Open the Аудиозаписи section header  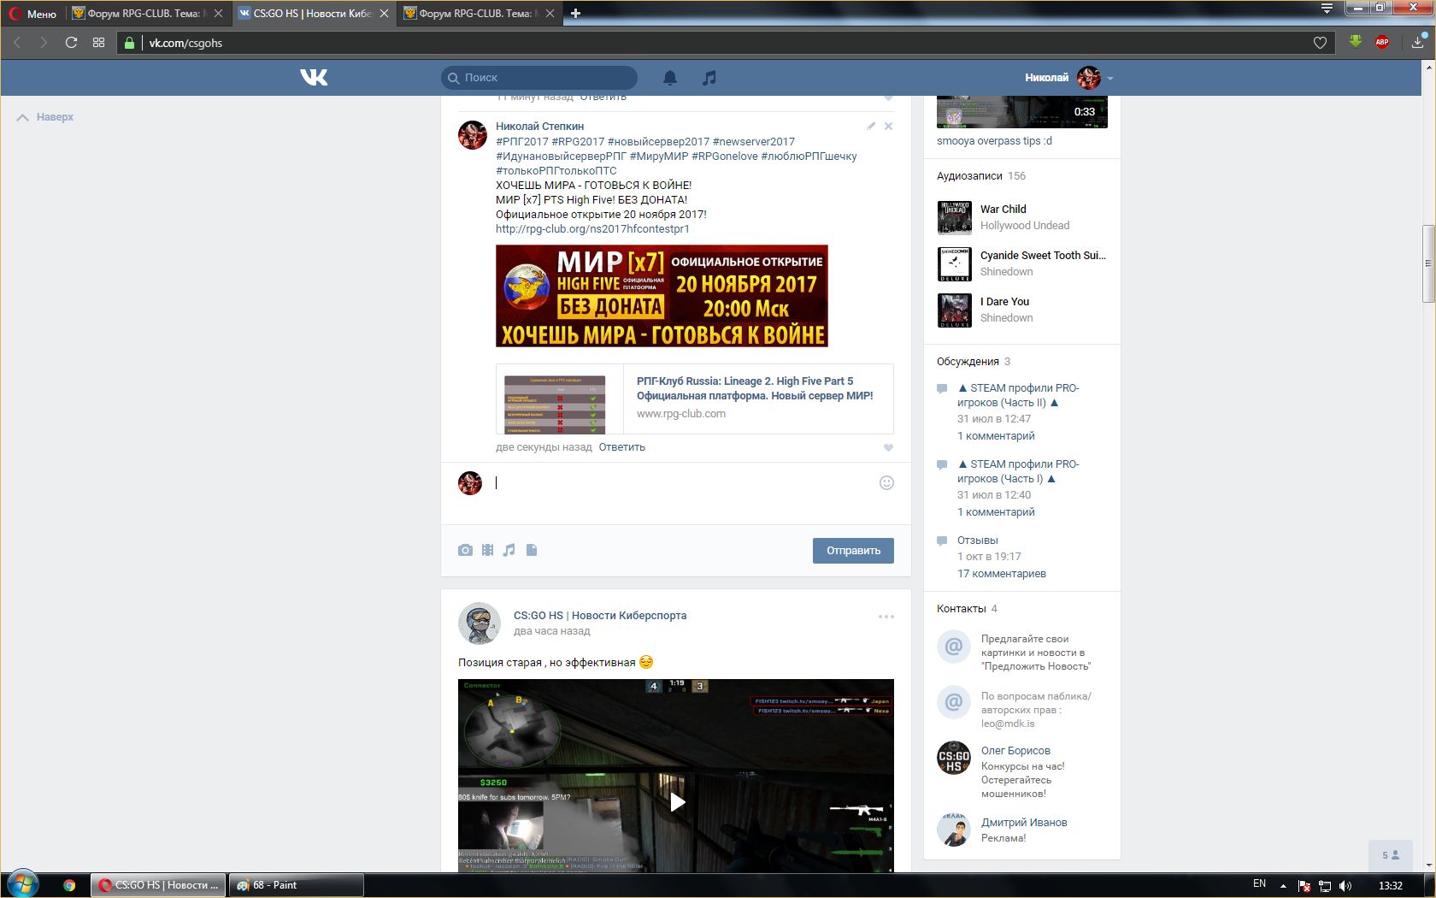[969, 176]
